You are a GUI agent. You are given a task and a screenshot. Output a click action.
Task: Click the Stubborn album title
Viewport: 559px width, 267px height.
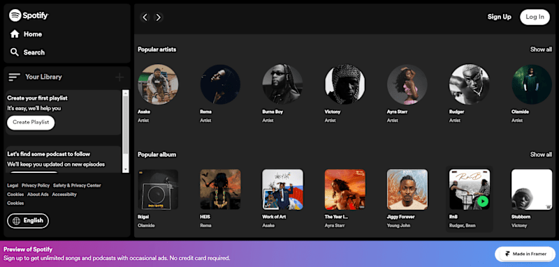coord(521,217)
